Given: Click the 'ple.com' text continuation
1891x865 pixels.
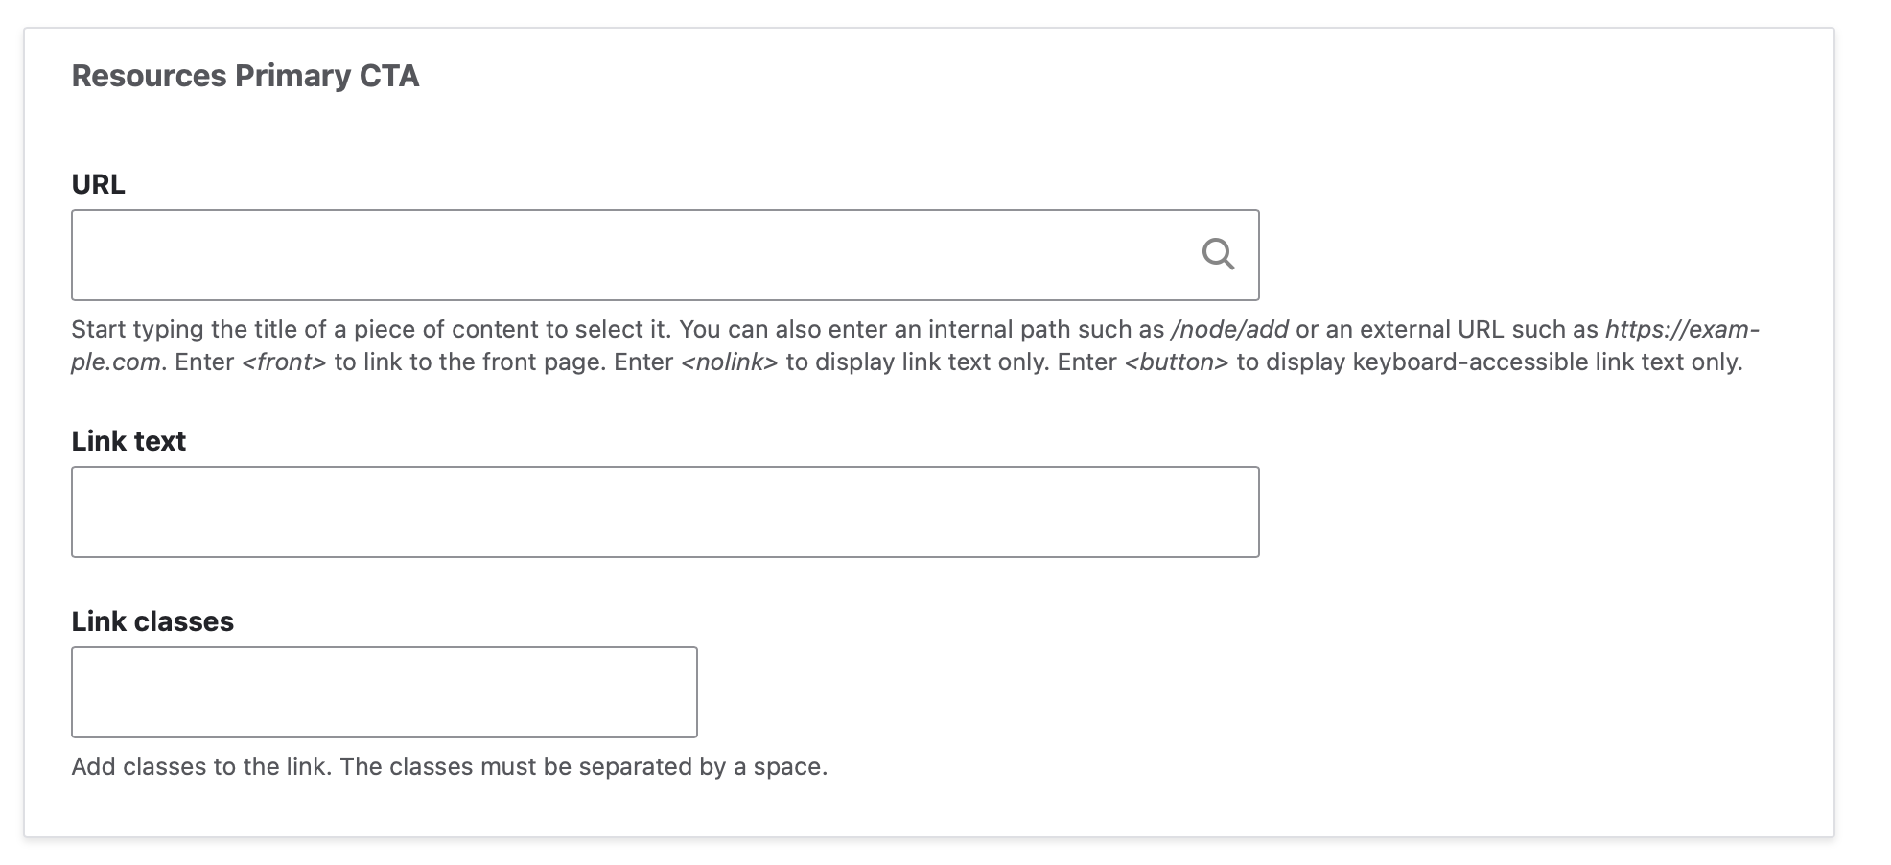Looking at the screenshot, I should pyautogui.click(x=115, y=362).
